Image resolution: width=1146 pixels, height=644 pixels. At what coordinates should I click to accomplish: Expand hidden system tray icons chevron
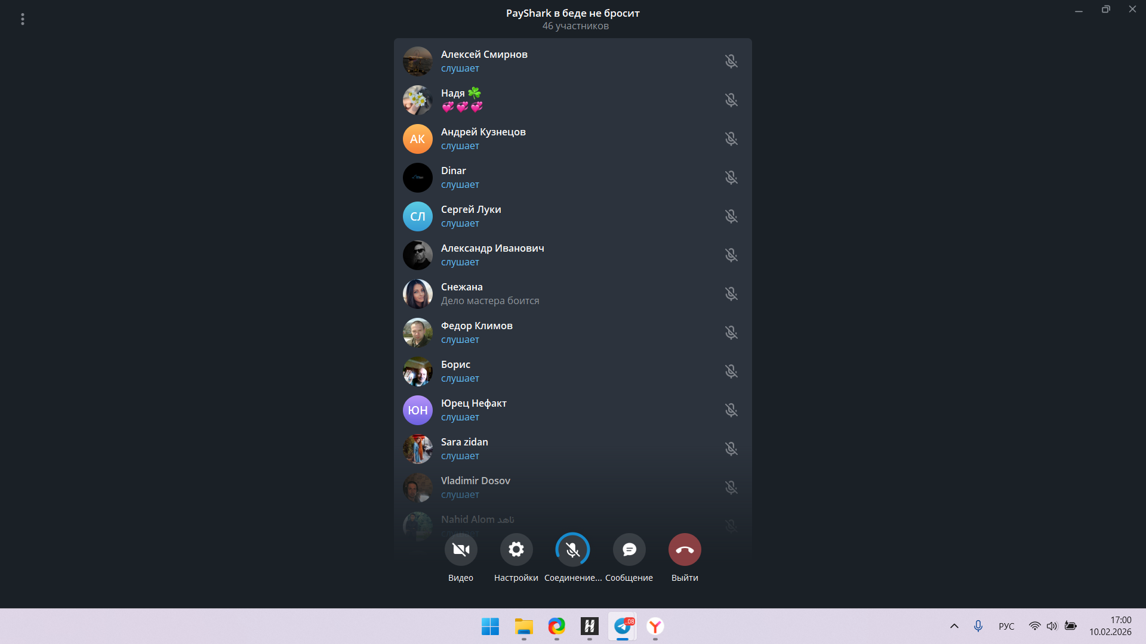(x=954, y=626)
